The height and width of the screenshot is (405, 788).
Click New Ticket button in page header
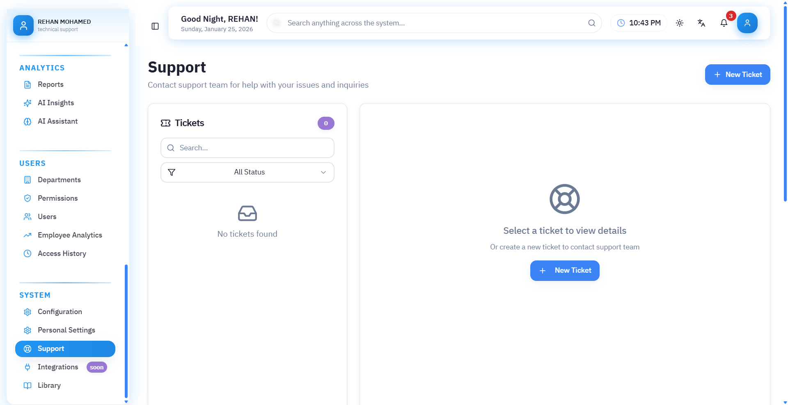click(x=737, y=75)
